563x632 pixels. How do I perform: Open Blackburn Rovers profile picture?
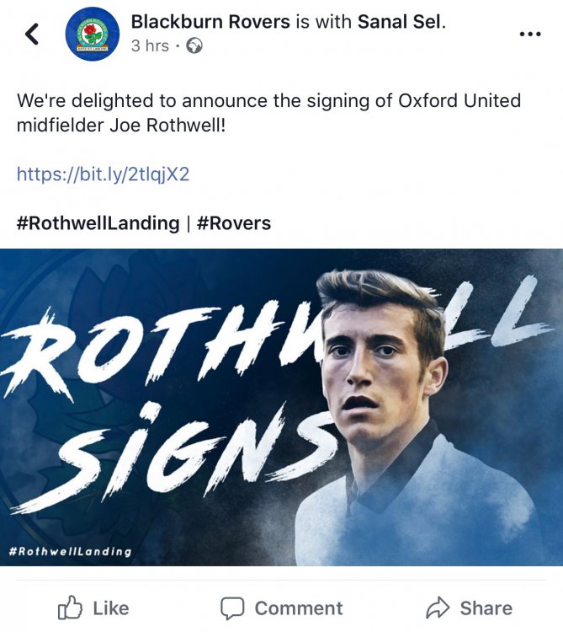(93, 34)
